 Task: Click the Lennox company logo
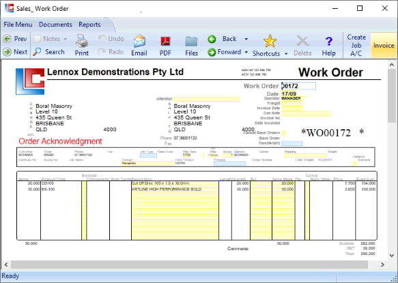[x=30, y=81]
